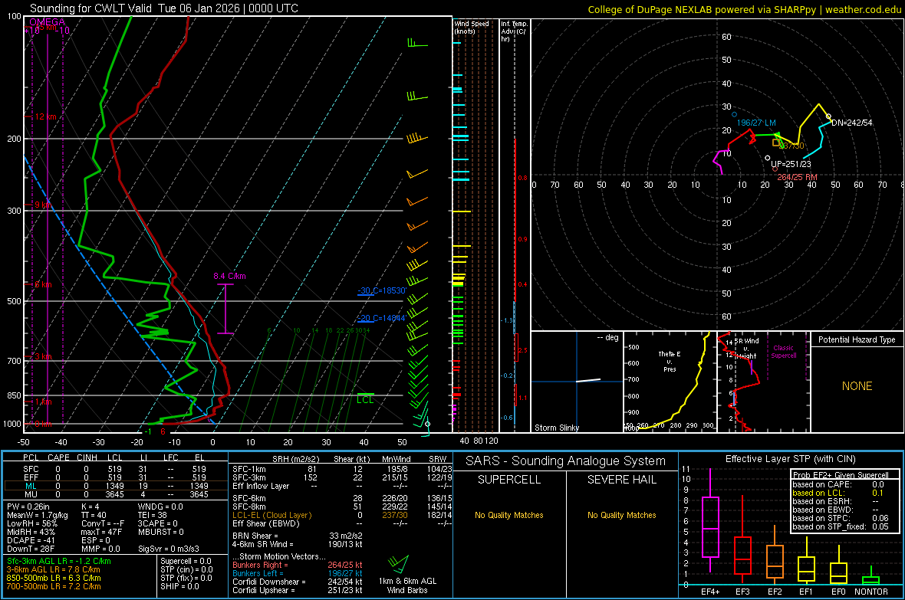Click the 'Prob EF2+ Given Supercell' heading
Image resolution: width=905 pixels, height=600 pixels.
click(x=841, y=475)
